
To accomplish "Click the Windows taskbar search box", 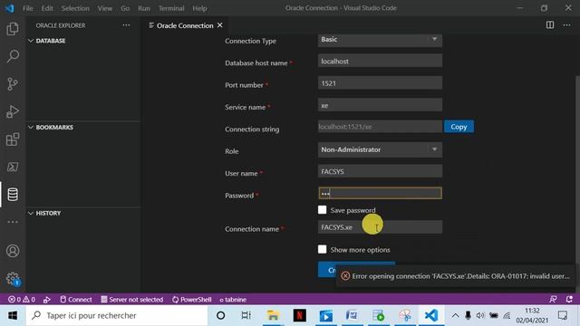I will tap(117, 316).
